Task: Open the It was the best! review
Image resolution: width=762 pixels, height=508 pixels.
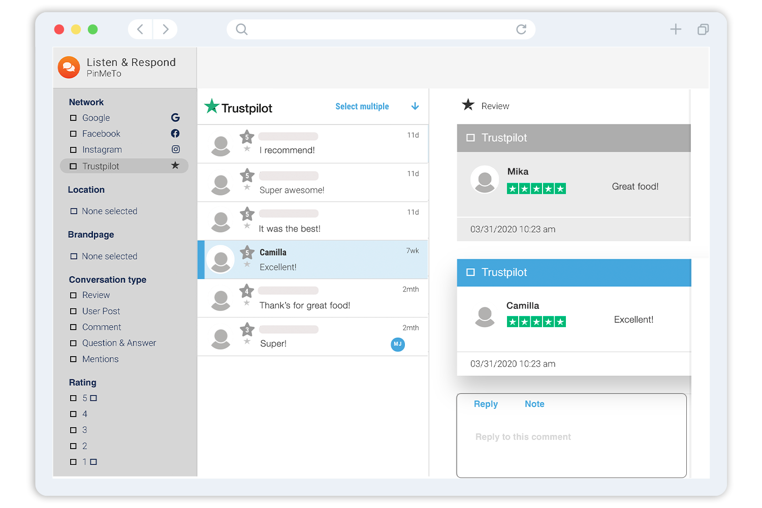Action: pos(313,221)
